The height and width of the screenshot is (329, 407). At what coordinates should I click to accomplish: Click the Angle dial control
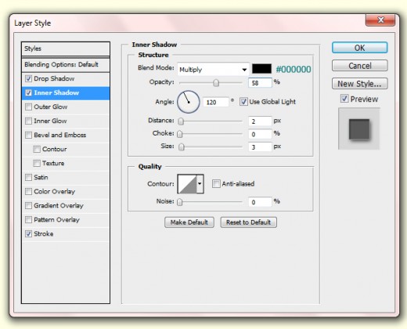(x=189, y=102)
